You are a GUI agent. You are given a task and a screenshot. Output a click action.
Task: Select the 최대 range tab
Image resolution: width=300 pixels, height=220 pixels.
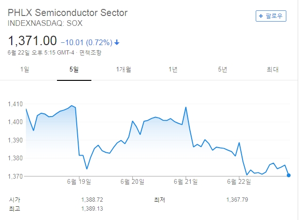(272, 70)
